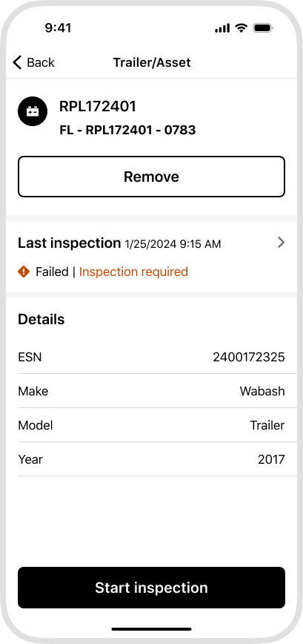Tap the Year row showing 2017
The width and height of the screenshot is (303, 644).
(151, 459)
